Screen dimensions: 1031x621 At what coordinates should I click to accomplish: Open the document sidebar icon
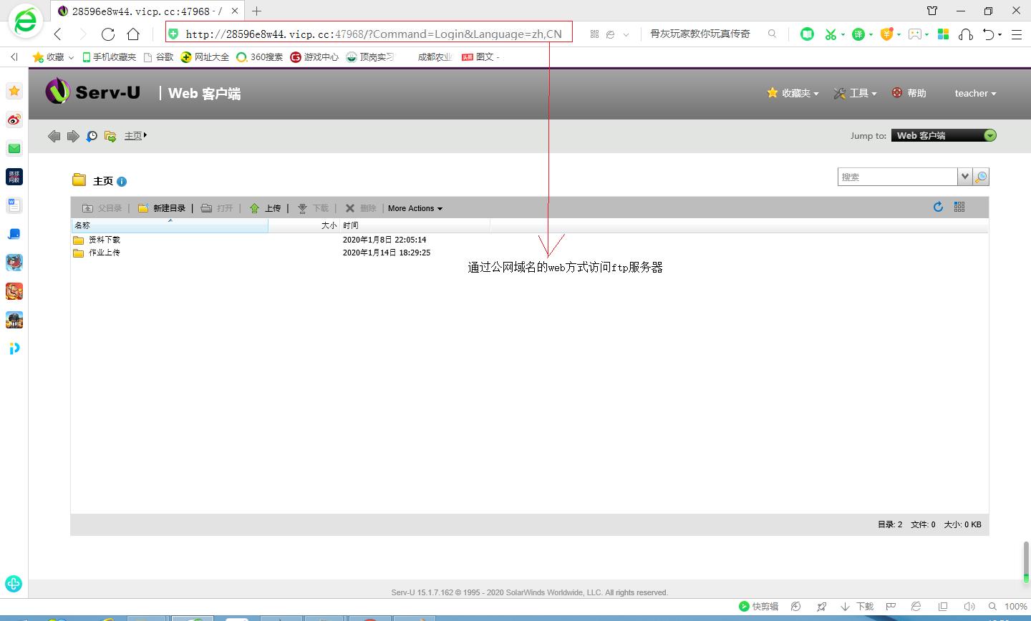(x=14, y=205)
